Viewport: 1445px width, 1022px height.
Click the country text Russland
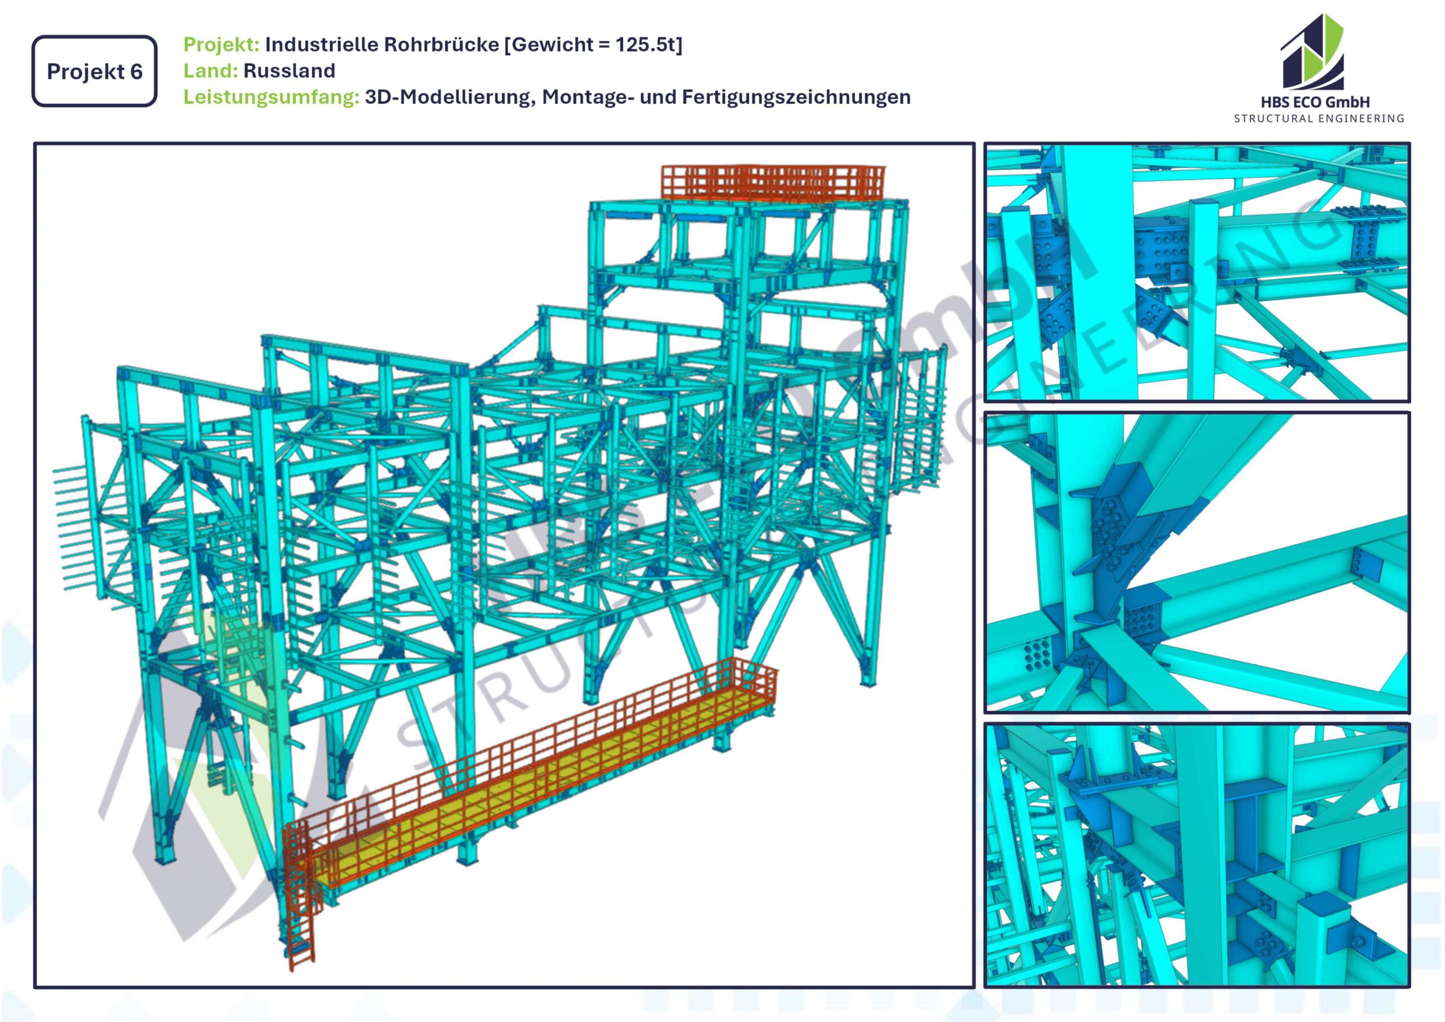(289, 71)
